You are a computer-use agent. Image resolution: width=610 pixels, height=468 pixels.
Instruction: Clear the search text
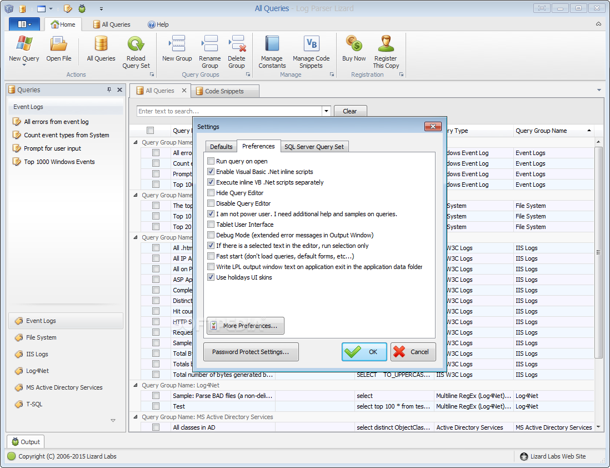click(350, 111)
